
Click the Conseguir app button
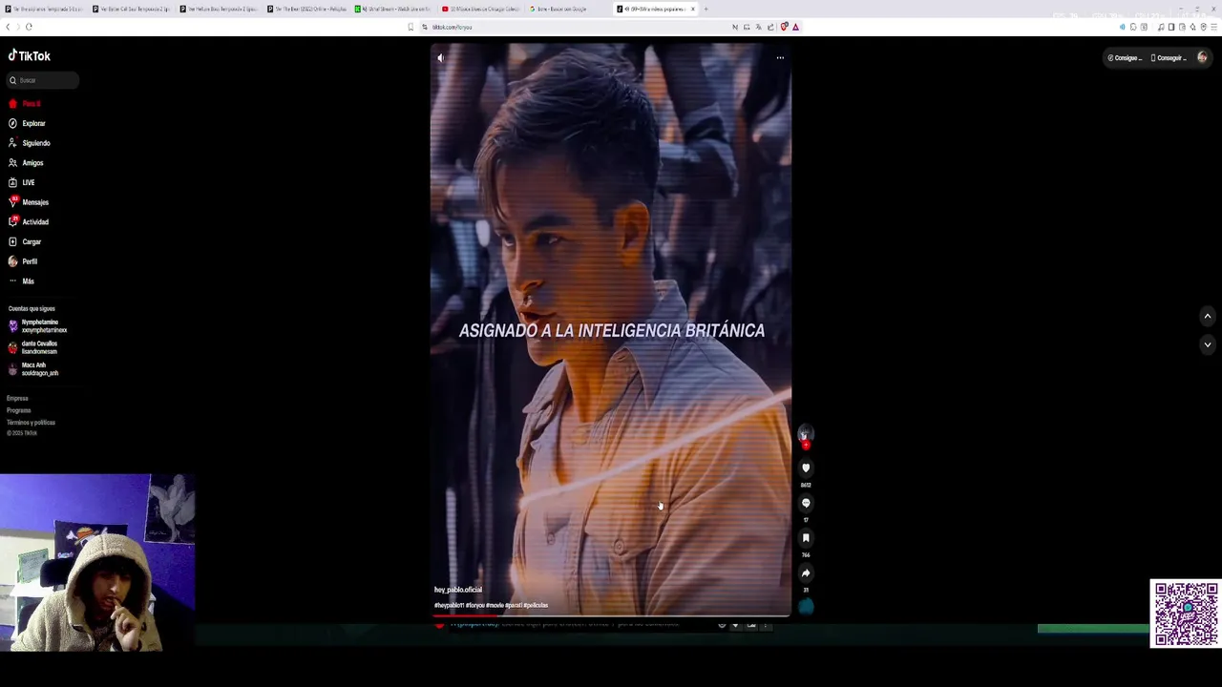pyautogui.click(x=1168, y=58)
